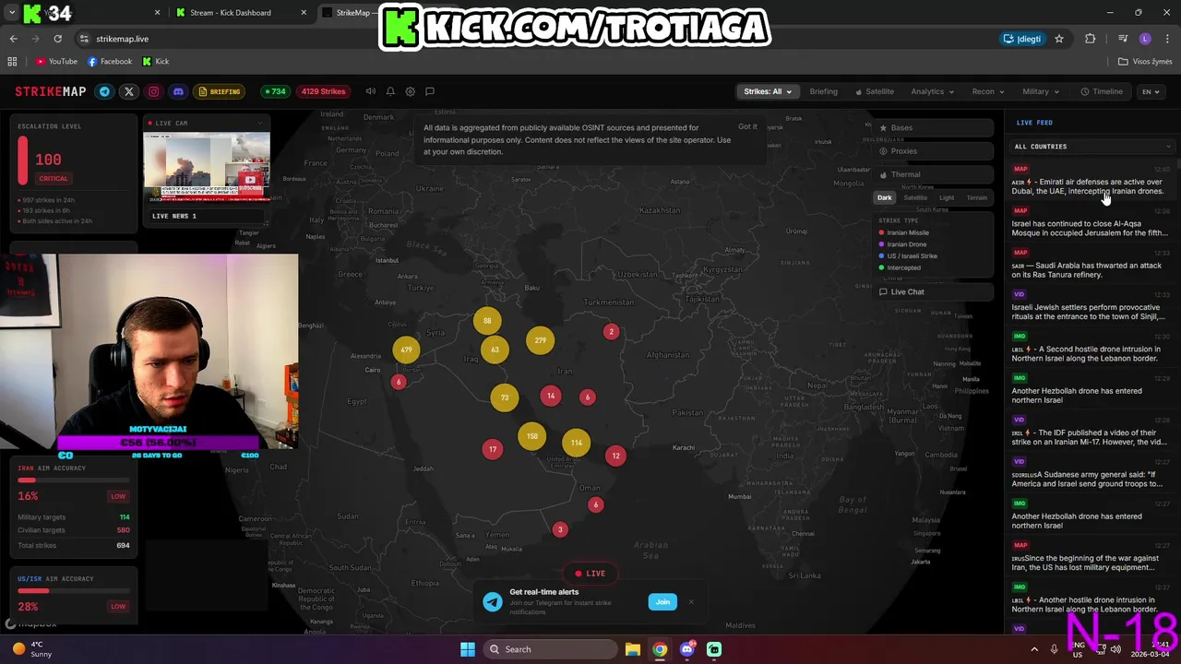Dismiss the disclaimer with Got it
1181x664 pixels.
tap(747, 127)
